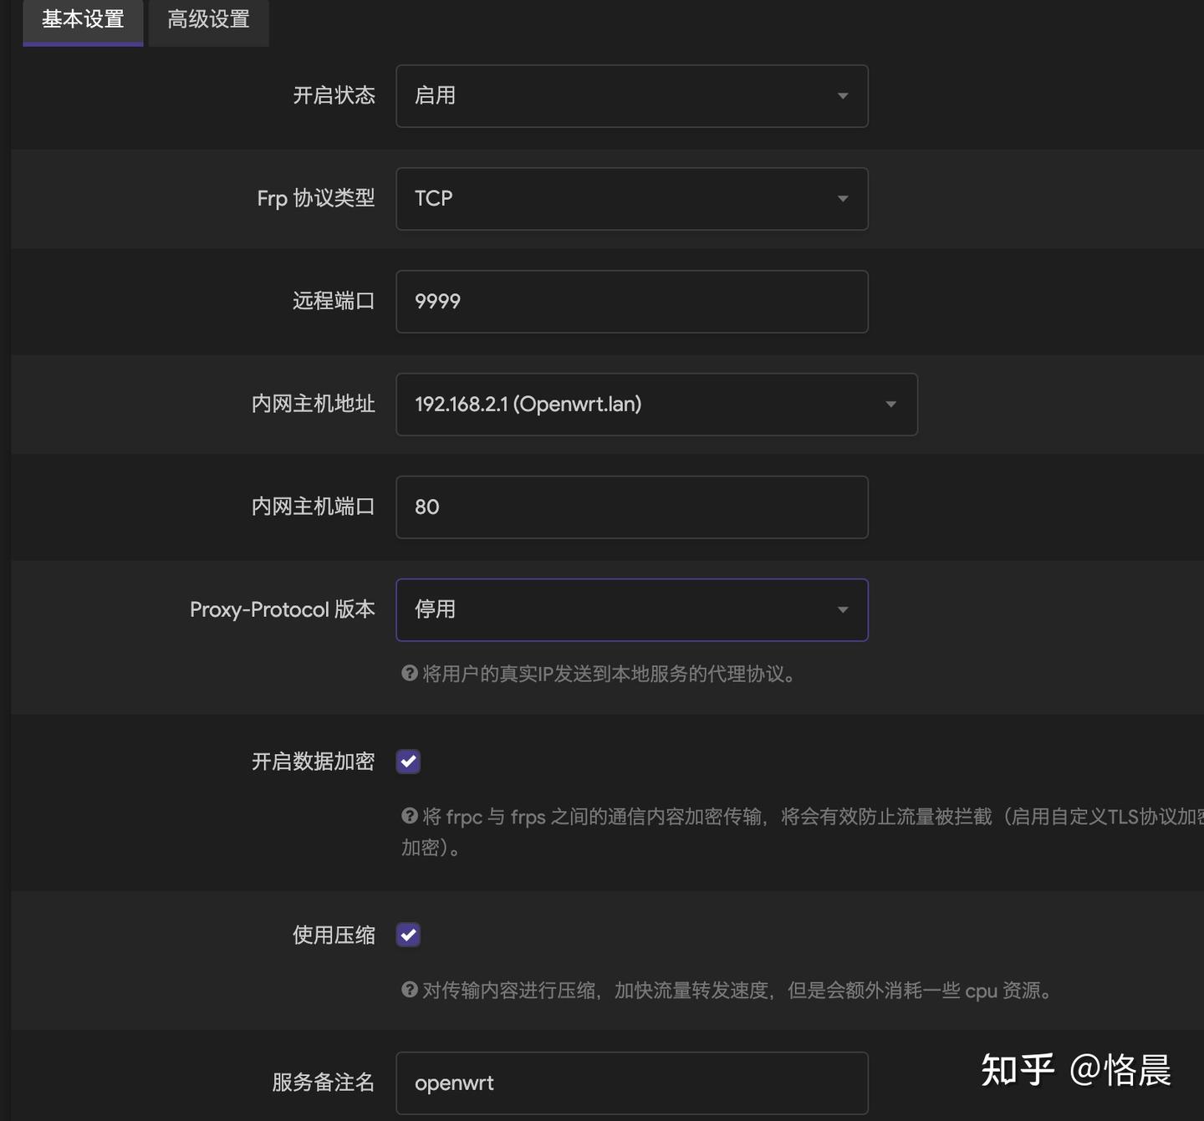1204x1121 pixels.
Task: Click the dropdown arrow on 内网主机地址
Action: pos(890,405)
